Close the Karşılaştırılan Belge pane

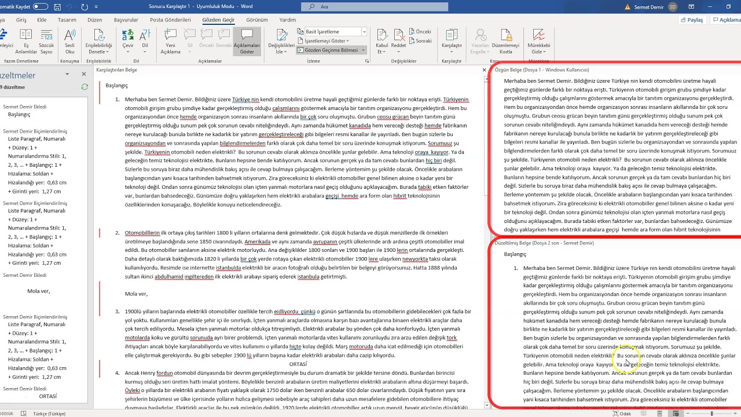(485, 69)
